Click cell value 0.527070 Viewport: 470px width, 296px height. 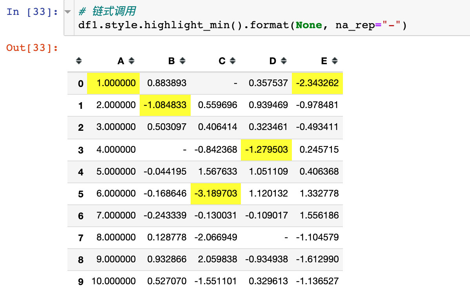click(167, 281)
